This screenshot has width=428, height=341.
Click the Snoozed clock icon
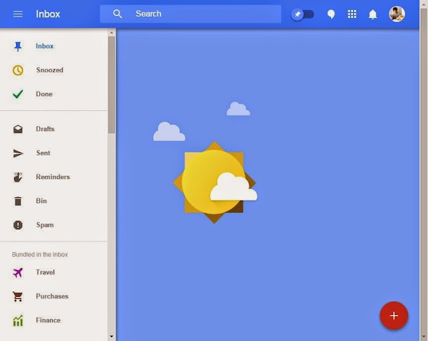18,70
